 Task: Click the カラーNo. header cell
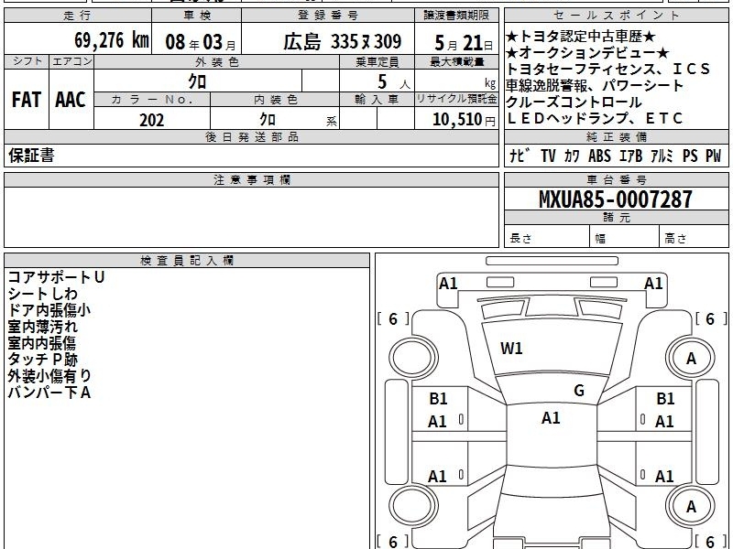coord(152,100)
